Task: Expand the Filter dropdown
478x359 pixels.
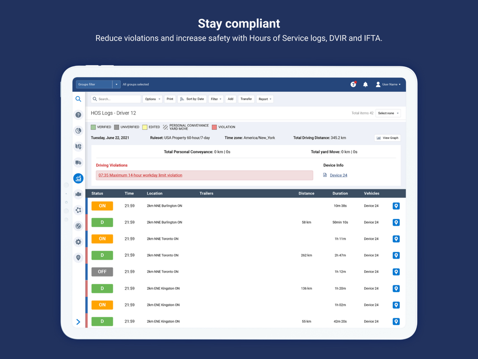Action: pyautogui.click(x=216, y=99)
